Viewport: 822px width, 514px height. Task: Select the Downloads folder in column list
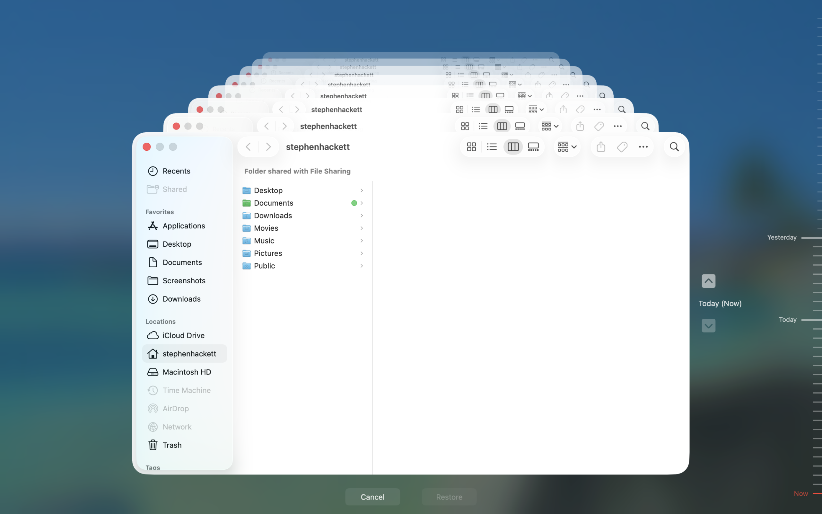(273, 216)
